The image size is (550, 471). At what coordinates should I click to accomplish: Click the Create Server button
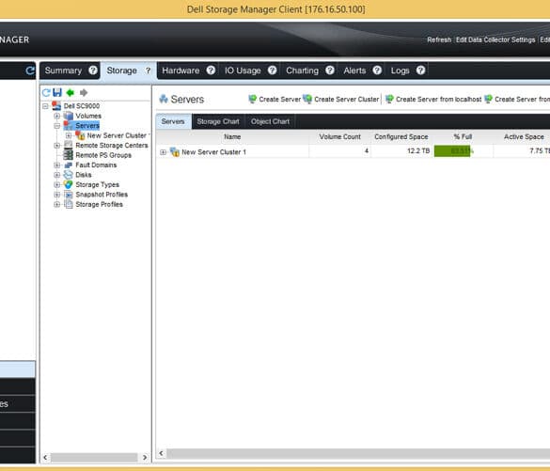(275, 100)
